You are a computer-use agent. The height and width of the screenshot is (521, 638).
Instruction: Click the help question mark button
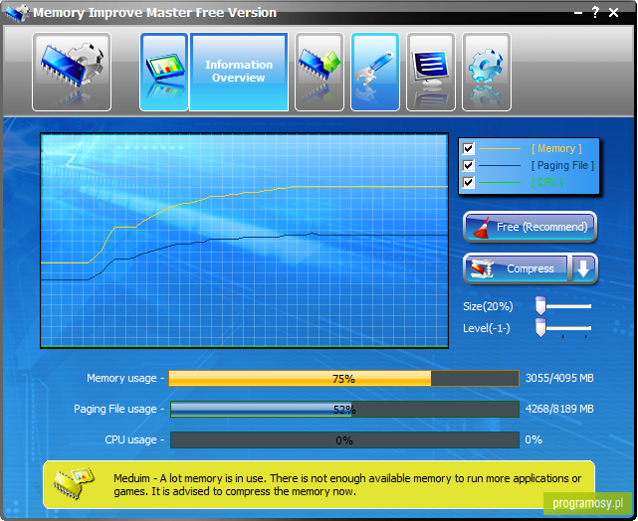pyautogui.click(x=595, y=12)
